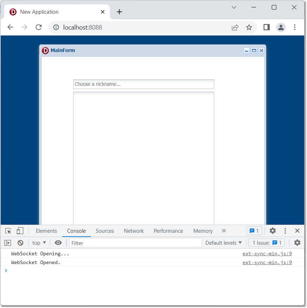Toggle the device toolbar icon

(x=20, y=231)
